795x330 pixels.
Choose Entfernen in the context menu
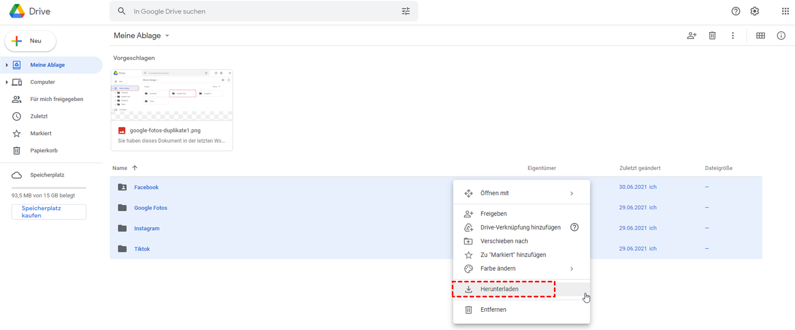point(521,310)
